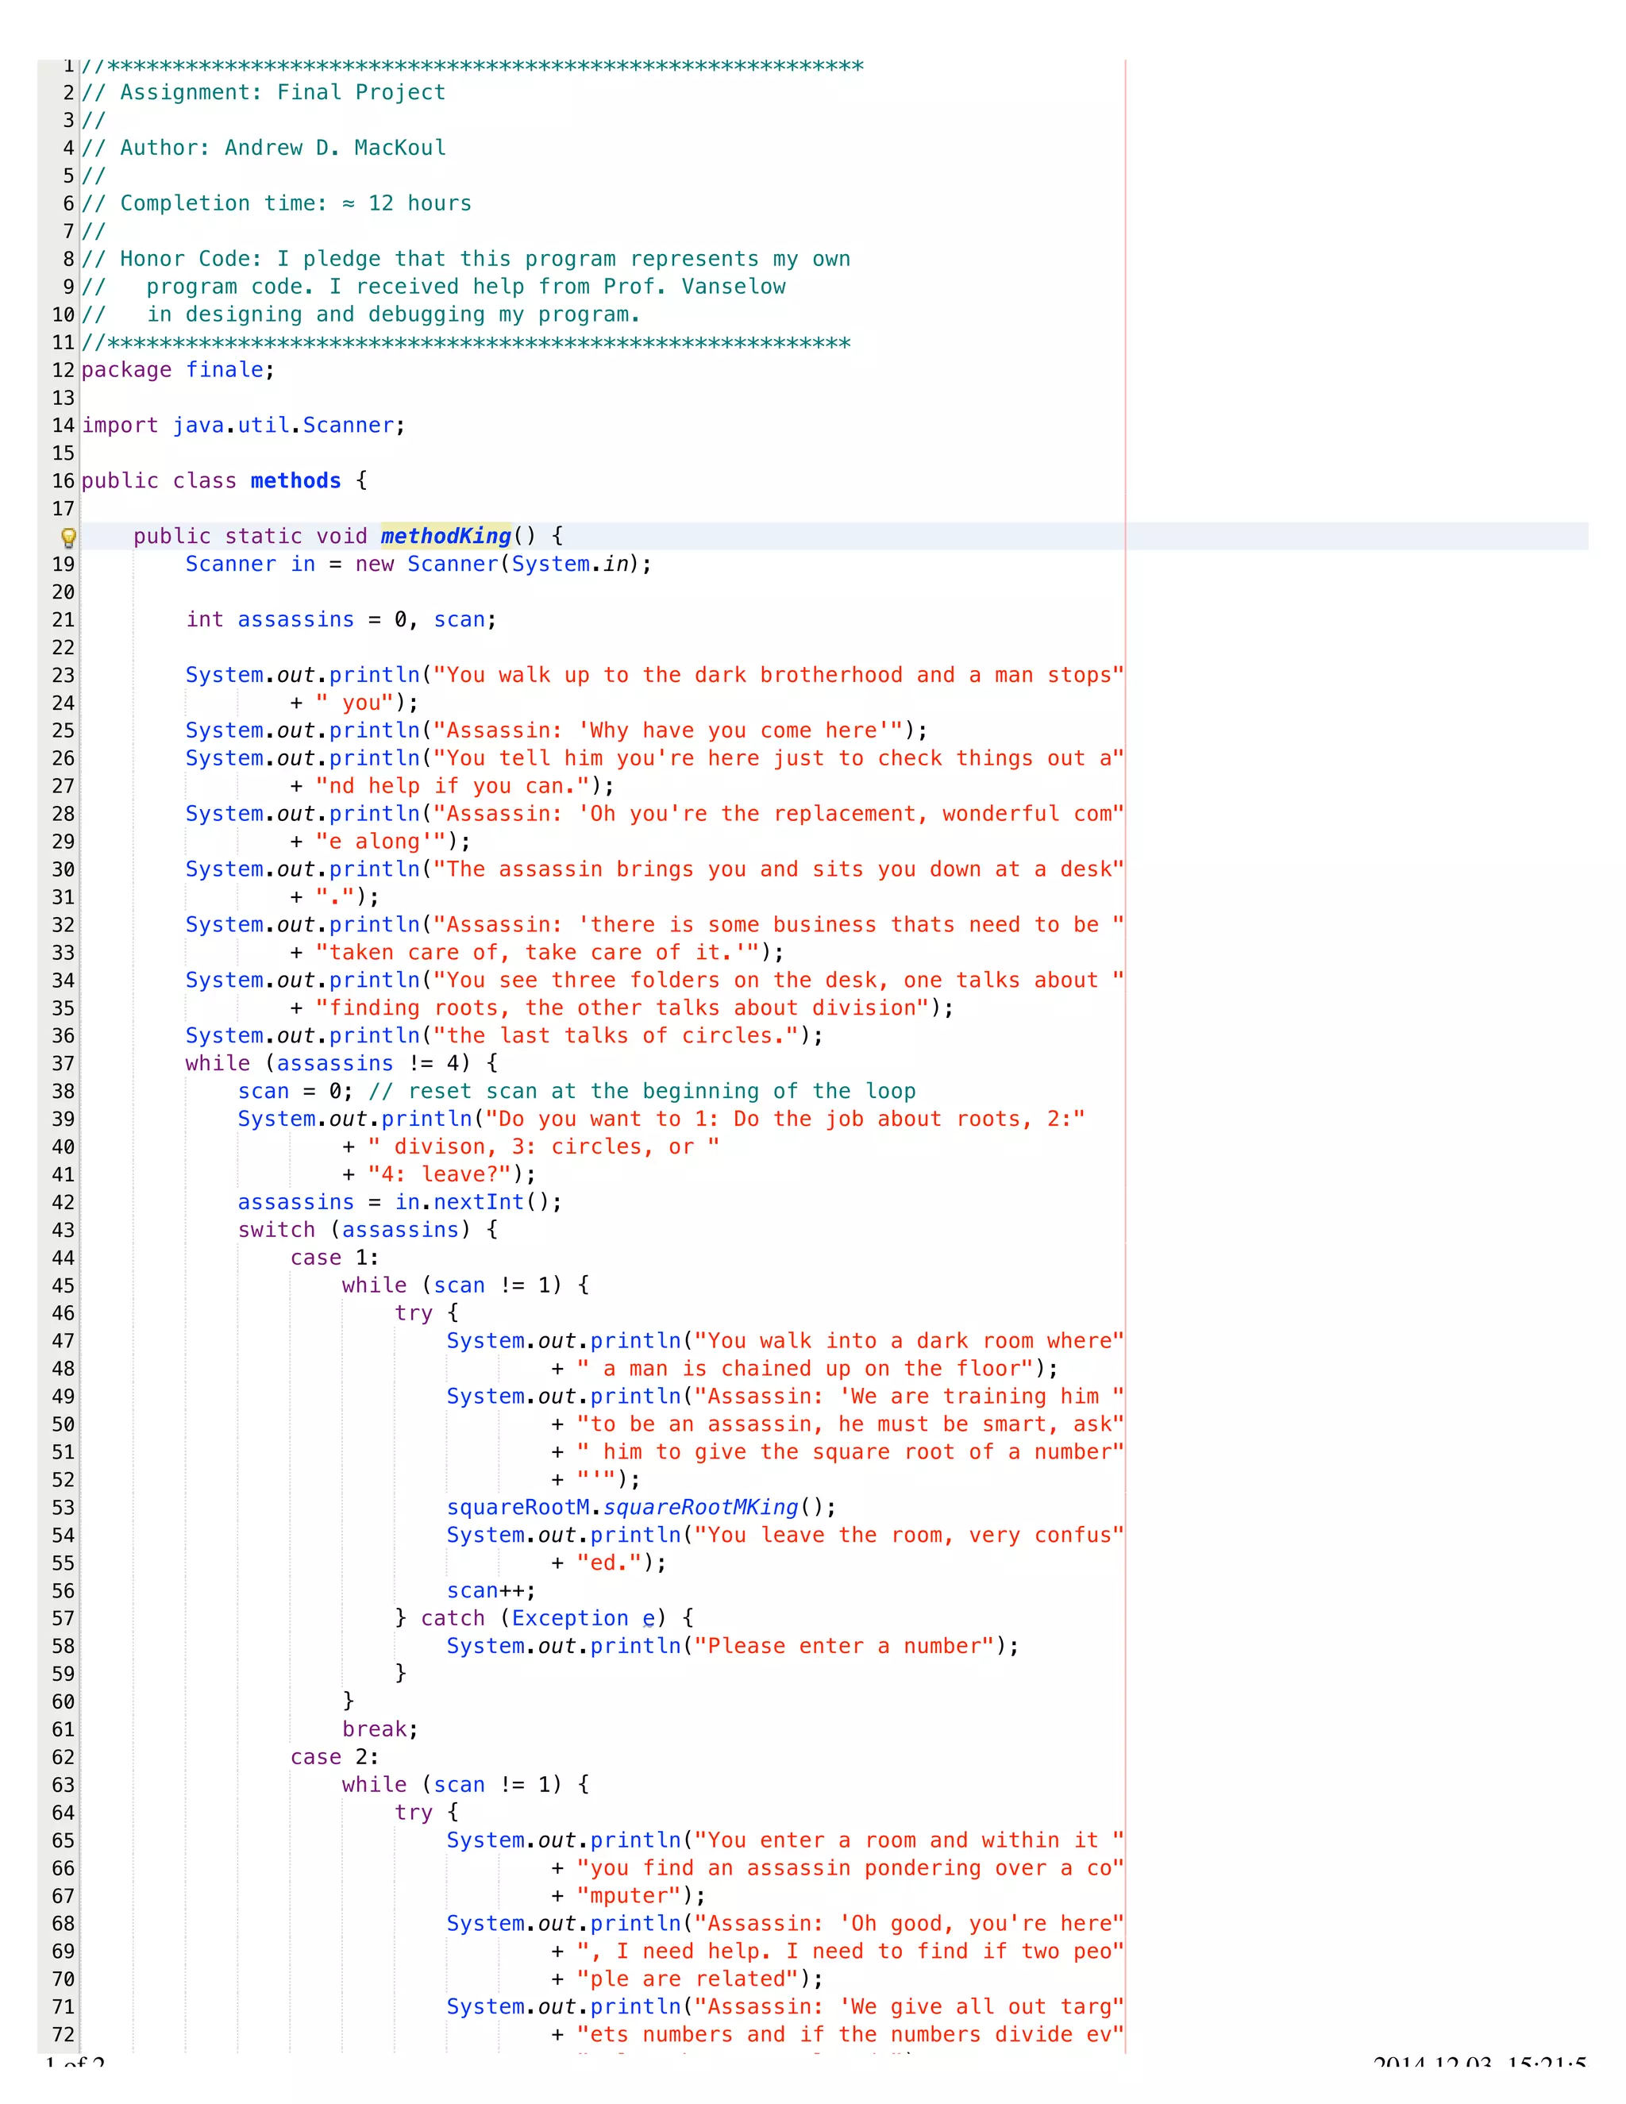Click the class name 'methods'
The width and height of the screenshot is (1626, 2104).
[295, 480]
